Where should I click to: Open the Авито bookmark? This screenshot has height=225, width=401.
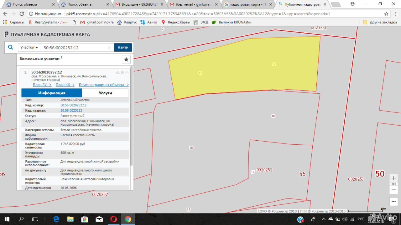149,22
